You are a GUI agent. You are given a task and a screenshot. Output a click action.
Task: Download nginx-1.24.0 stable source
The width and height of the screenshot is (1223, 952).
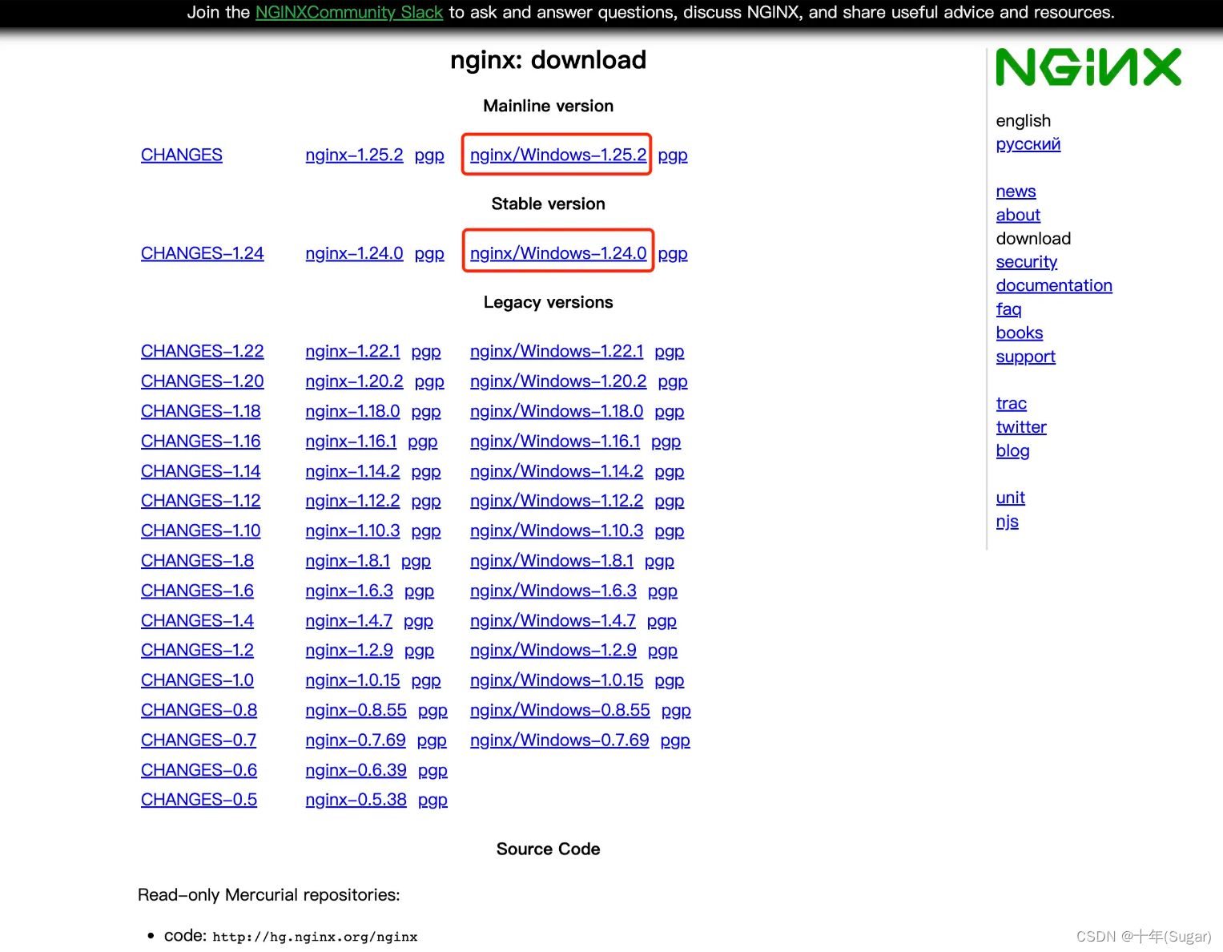[354, 253]
